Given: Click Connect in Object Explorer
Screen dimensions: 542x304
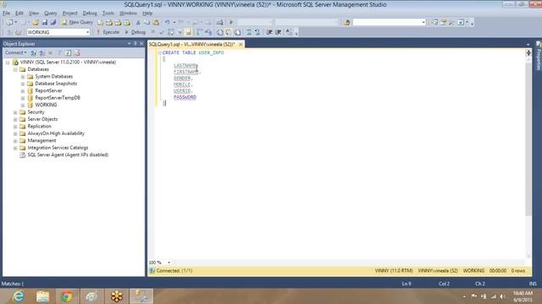Looking at the screenshot, I should tap(15, 52).
